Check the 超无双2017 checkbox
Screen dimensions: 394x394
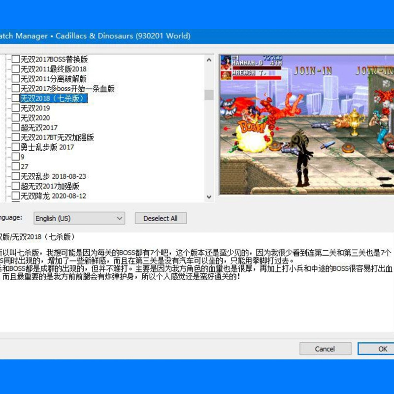(16, 128)
